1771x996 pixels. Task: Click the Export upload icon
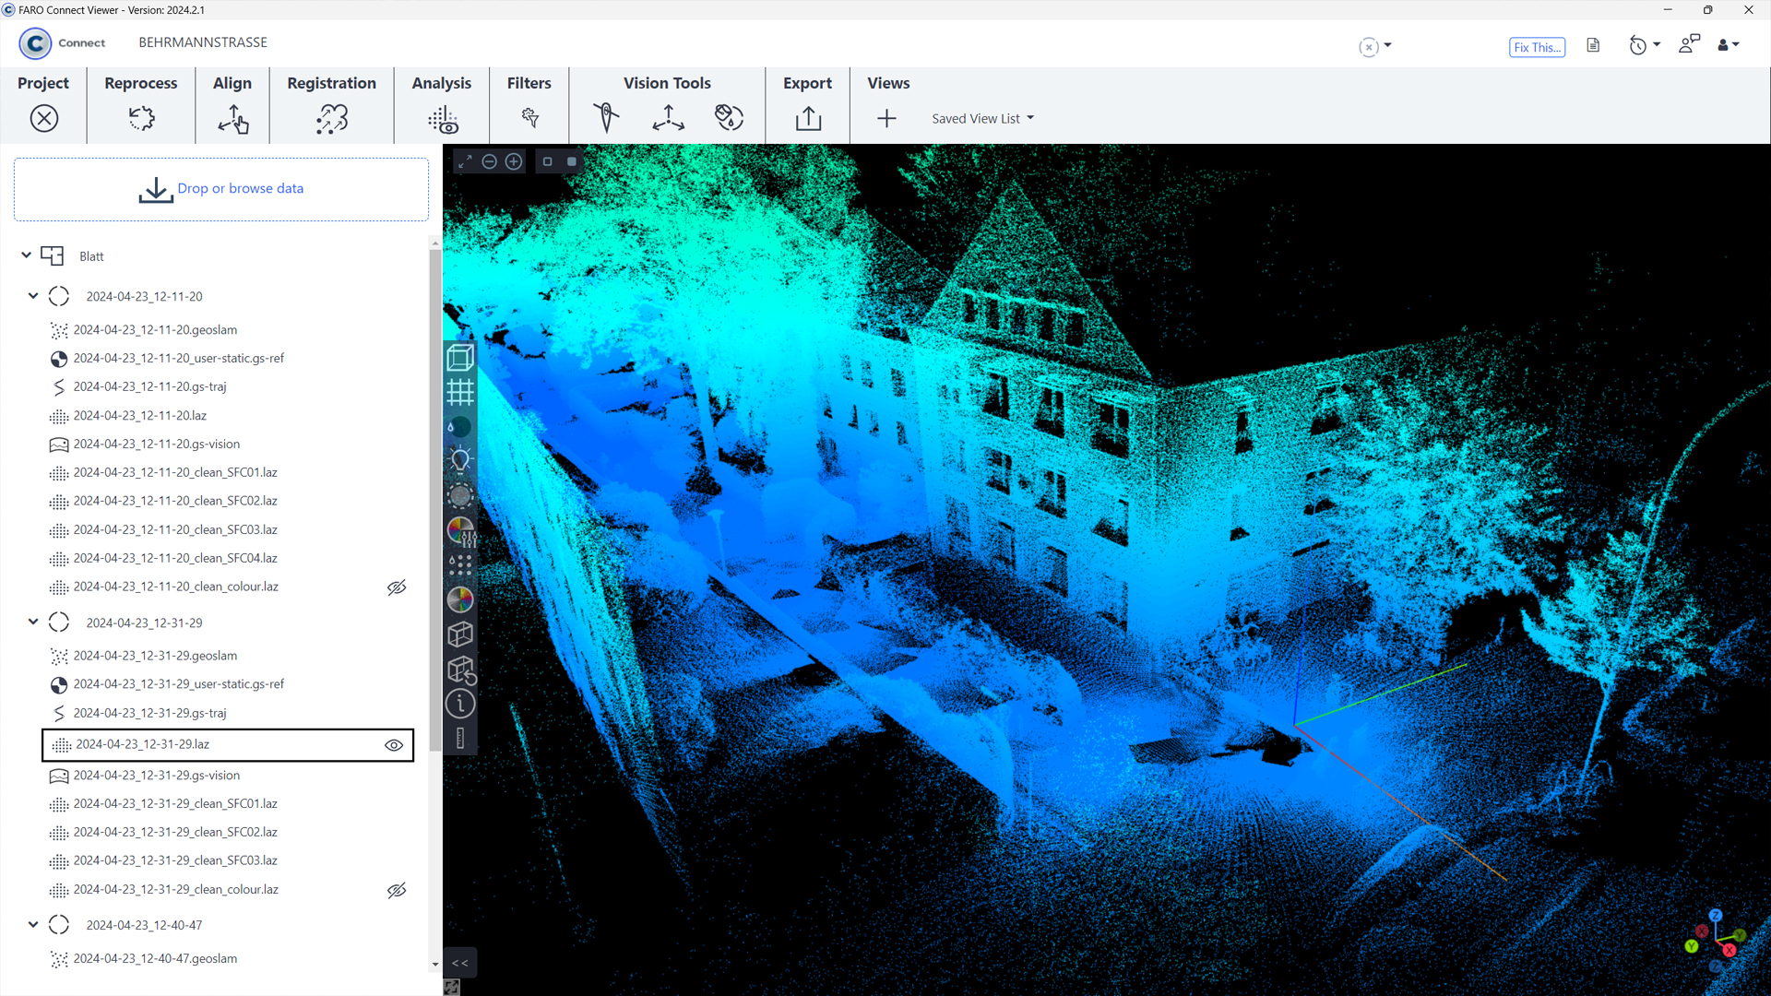coord(808,118)
